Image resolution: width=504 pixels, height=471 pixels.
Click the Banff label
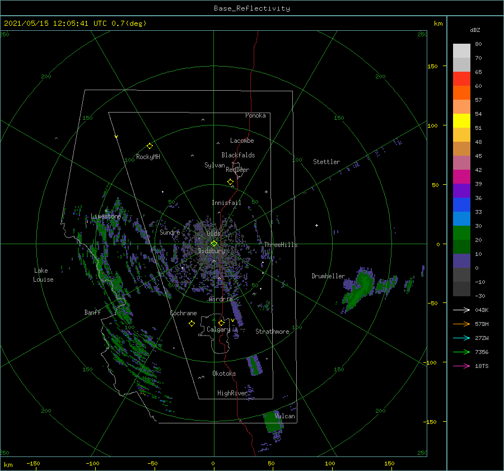coord(92,312)
